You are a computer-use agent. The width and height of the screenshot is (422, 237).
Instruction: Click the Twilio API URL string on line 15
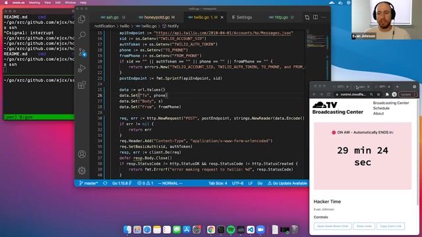click(224, 33)
